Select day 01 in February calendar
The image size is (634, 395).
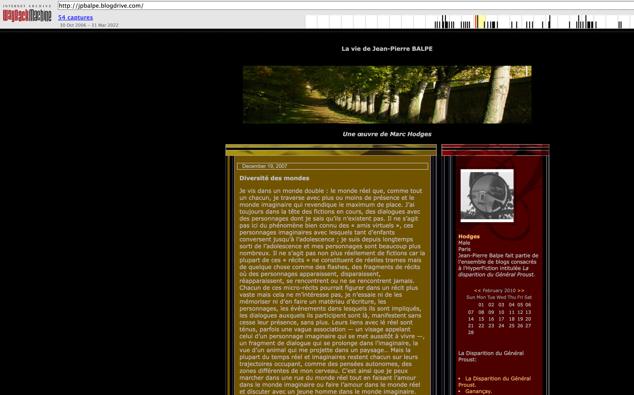[x=481, y=305]
